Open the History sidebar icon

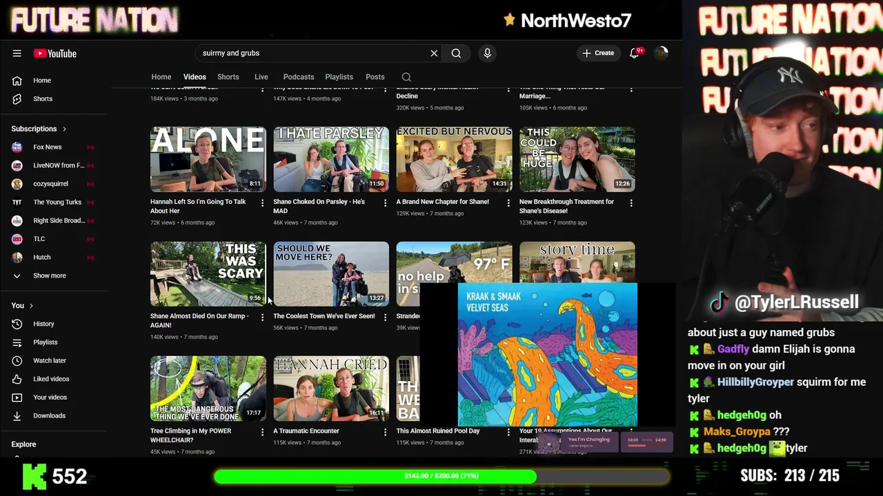17,324
